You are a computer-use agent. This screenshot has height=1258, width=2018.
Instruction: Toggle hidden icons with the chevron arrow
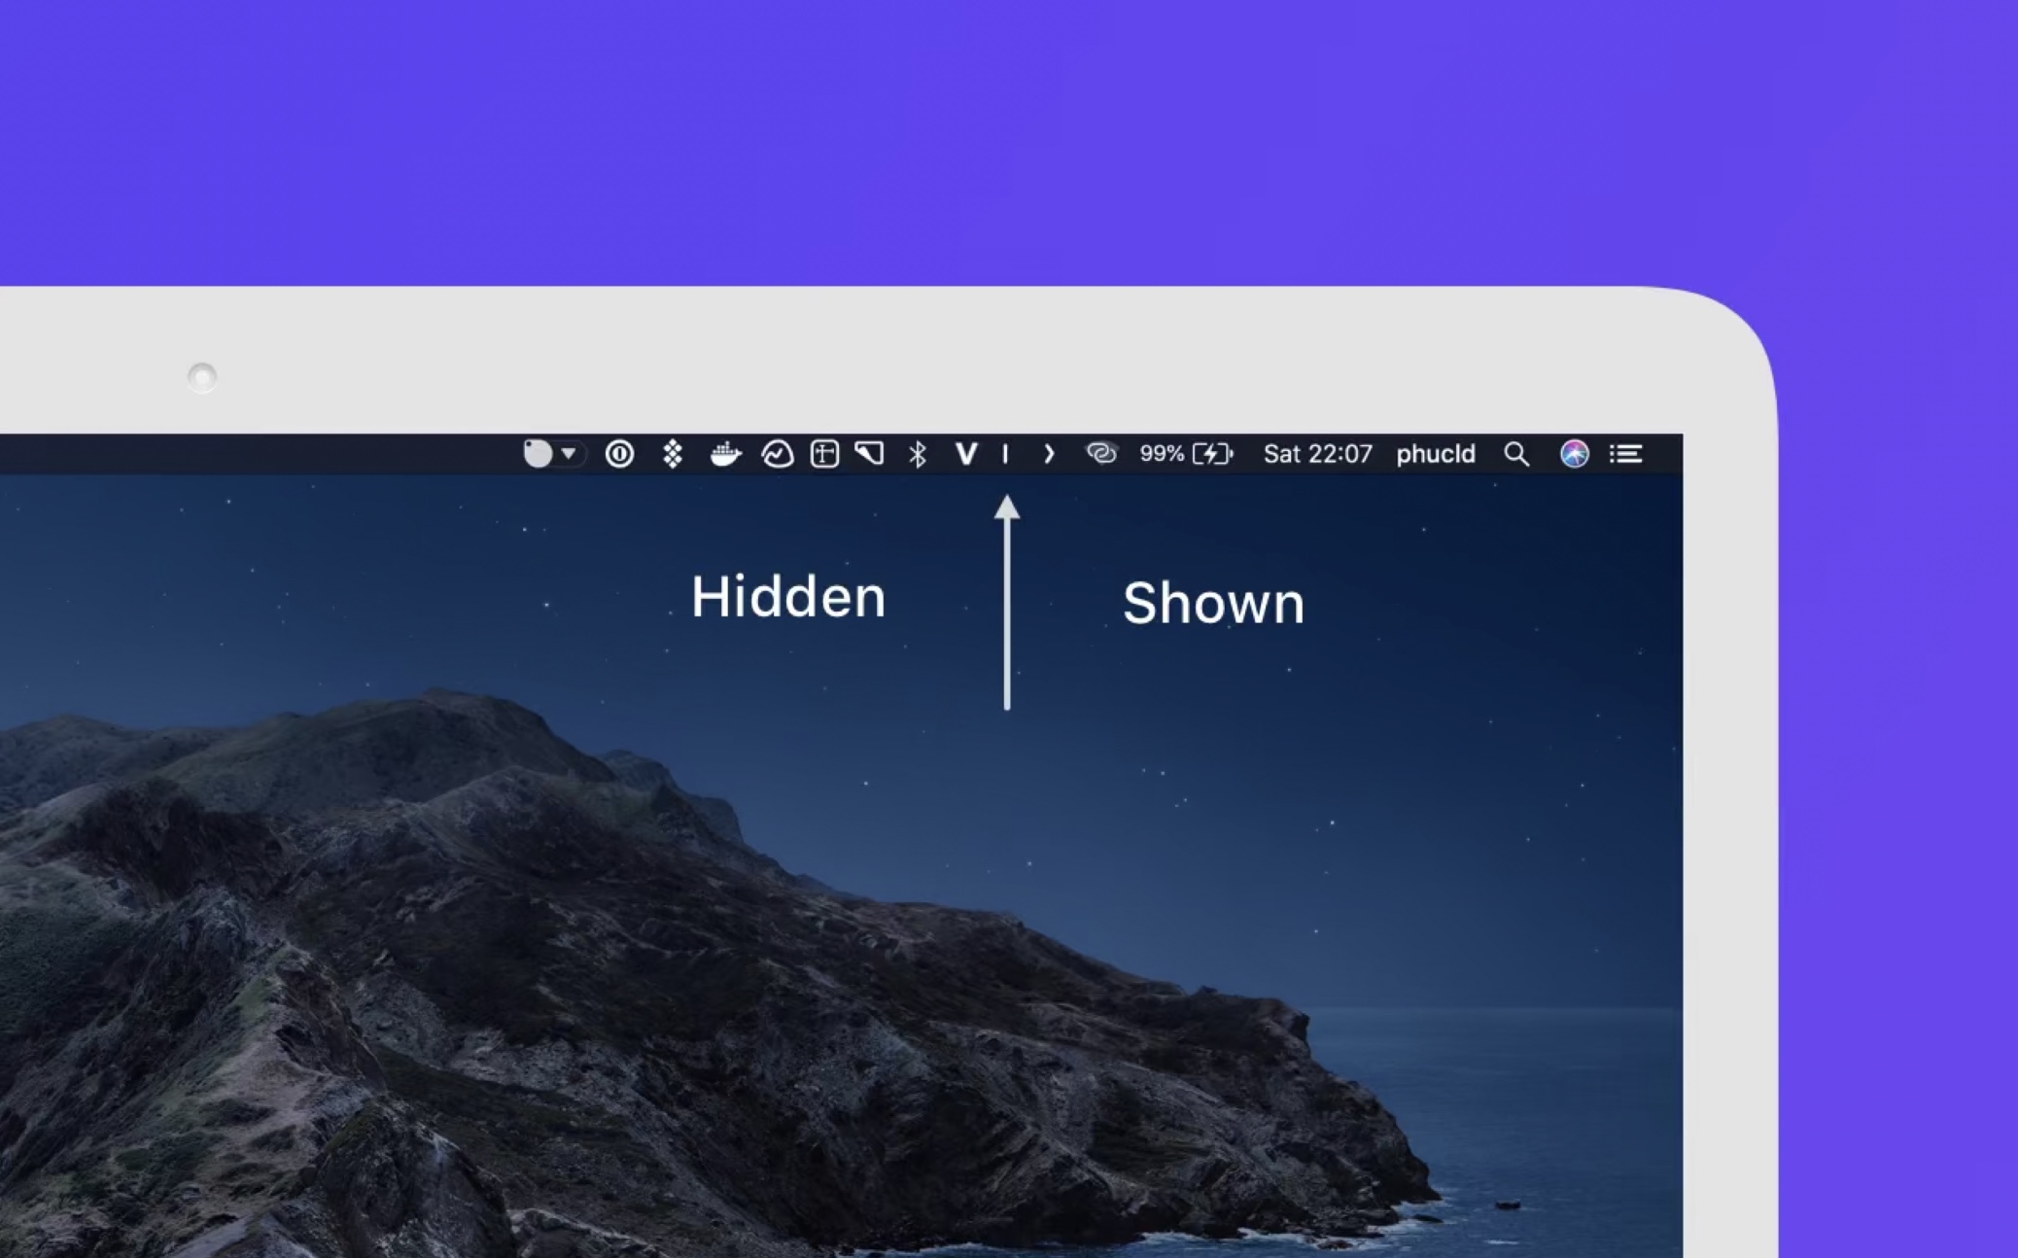coord(1049,454)
